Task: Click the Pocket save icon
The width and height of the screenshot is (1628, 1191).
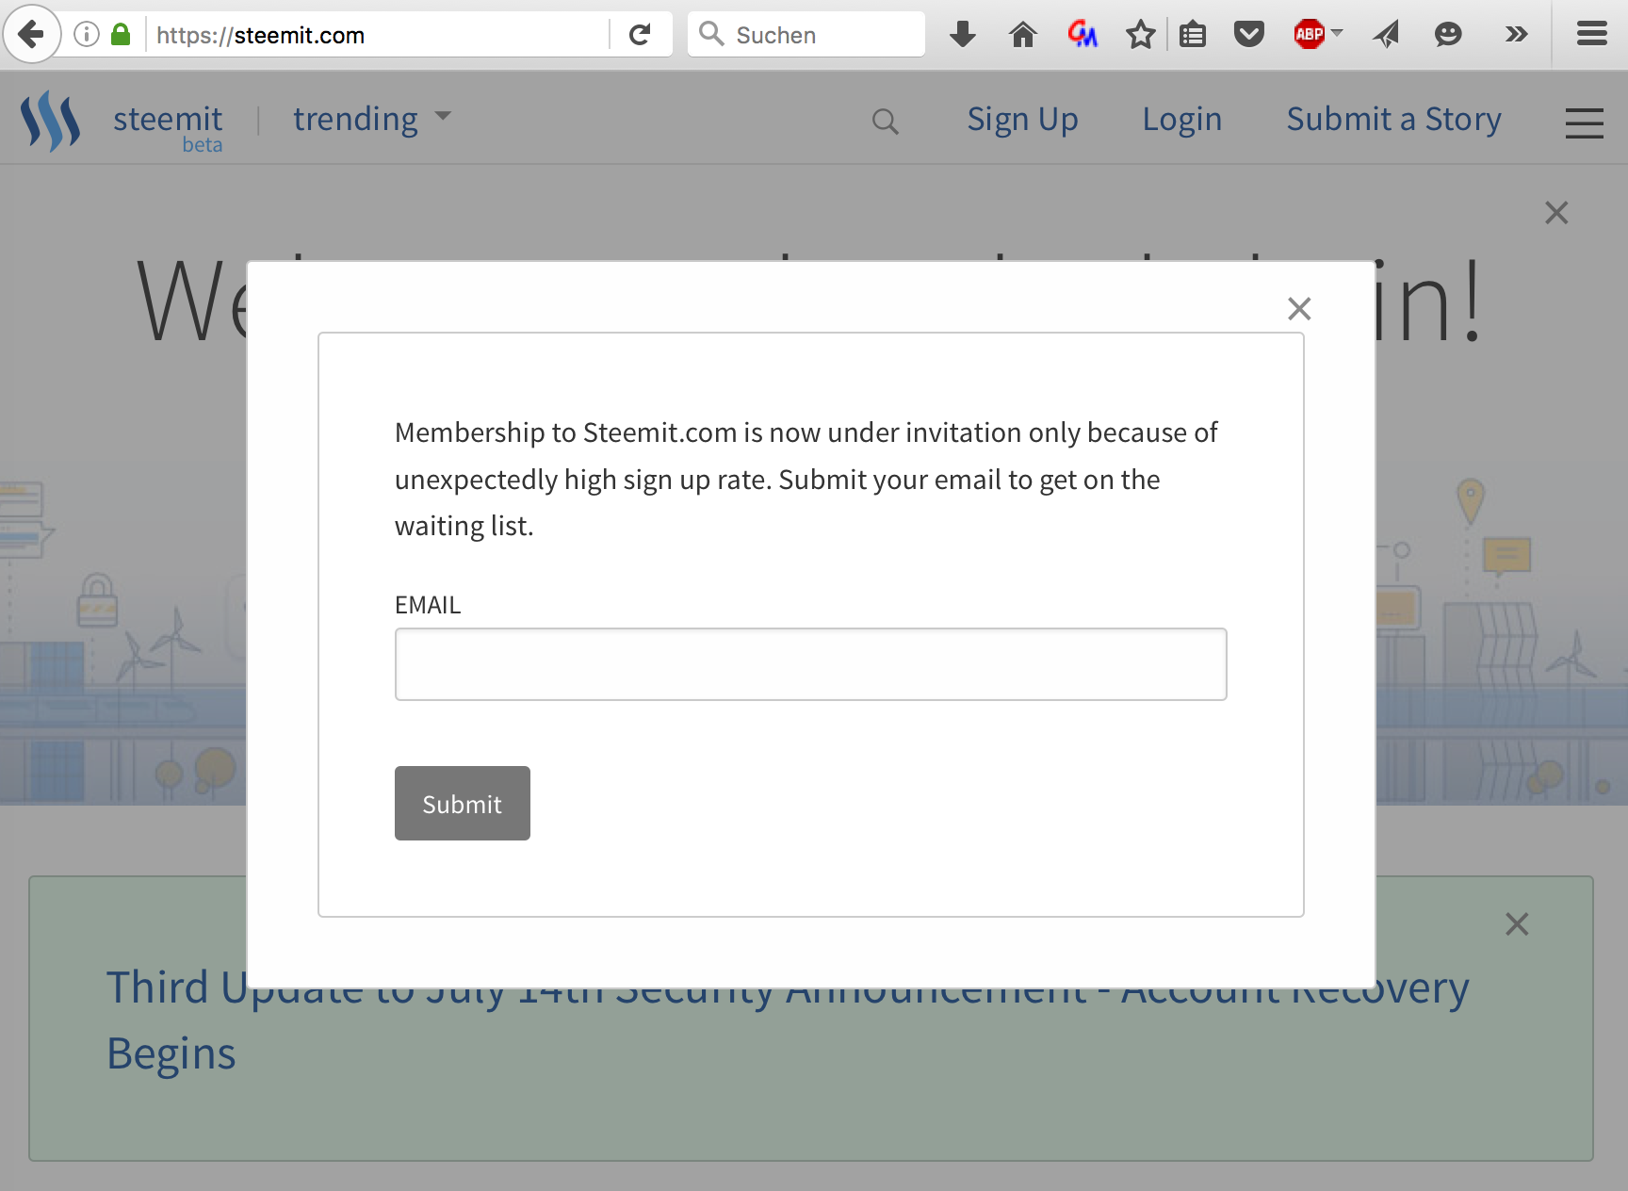Action: pyautogui.click(x=1249, y=35)
